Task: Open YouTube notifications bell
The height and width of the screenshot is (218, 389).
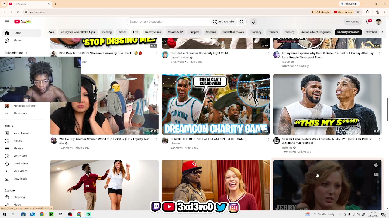Action: click(368, 21)
